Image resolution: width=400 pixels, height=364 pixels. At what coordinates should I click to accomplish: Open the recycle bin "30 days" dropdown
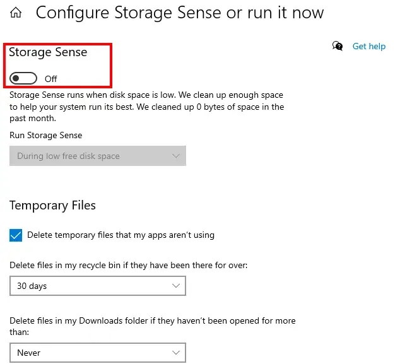(x=97, y=286)
